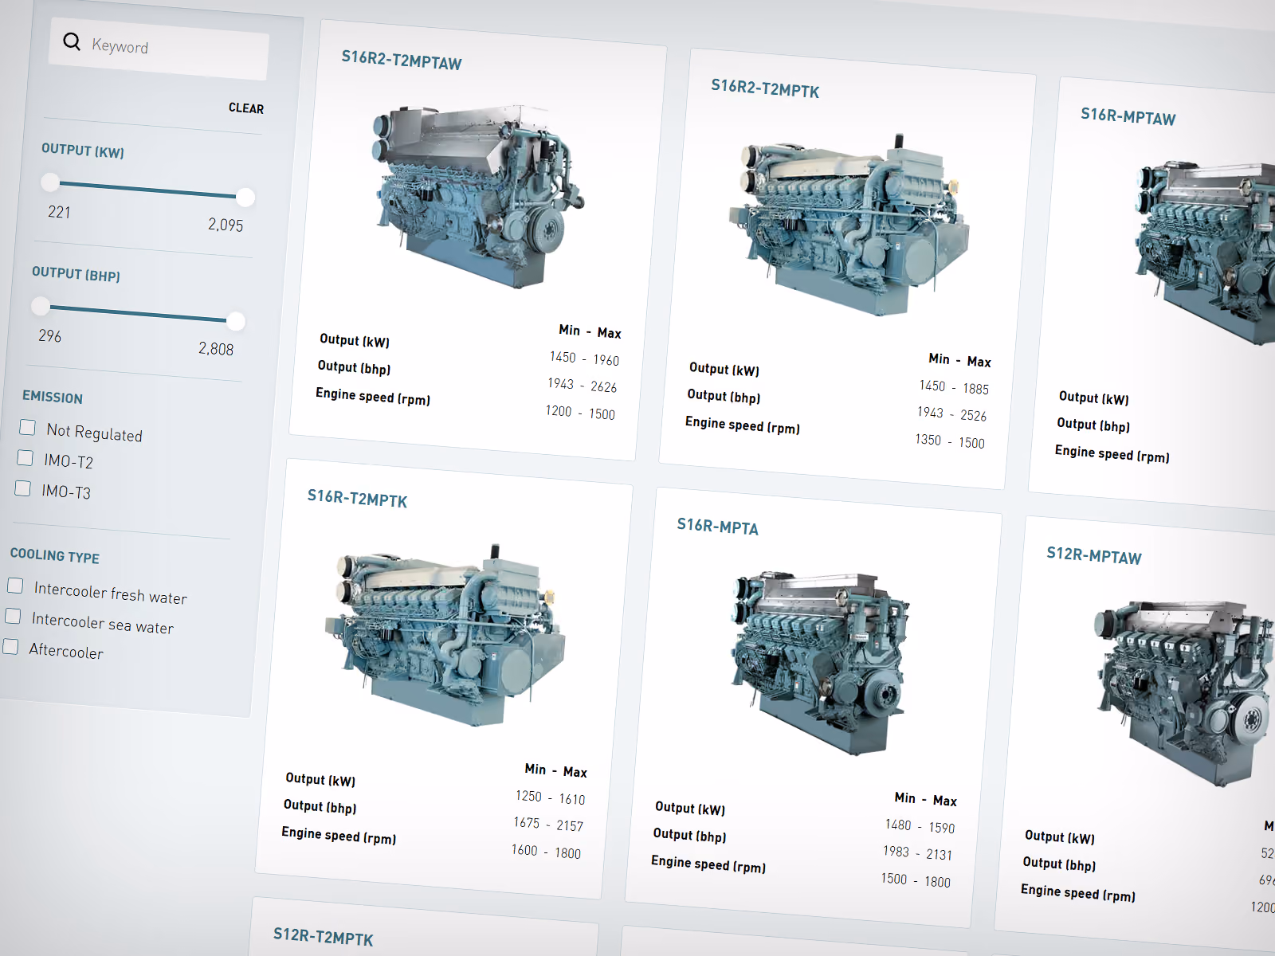
Task: Grab the Output (bhp) minimum slider handle
Action: [x=40, y=306]
